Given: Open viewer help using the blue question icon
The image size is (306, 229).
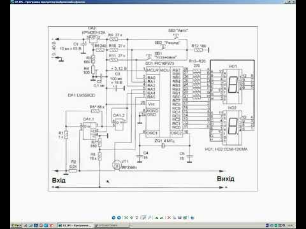Looking at the screenshot, I should point(193,218).
